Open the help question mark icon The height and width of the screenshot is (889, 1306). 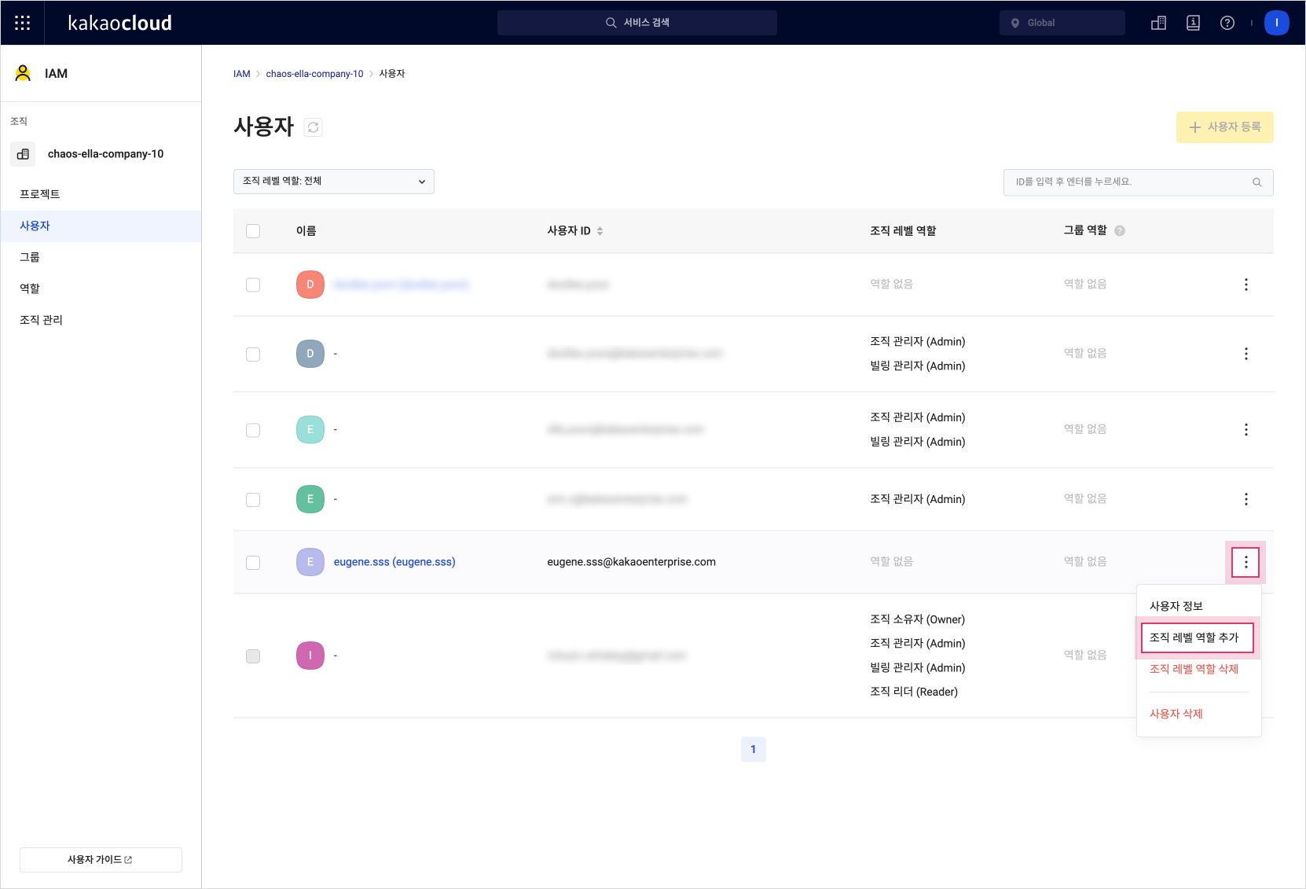coord(1227,23)
